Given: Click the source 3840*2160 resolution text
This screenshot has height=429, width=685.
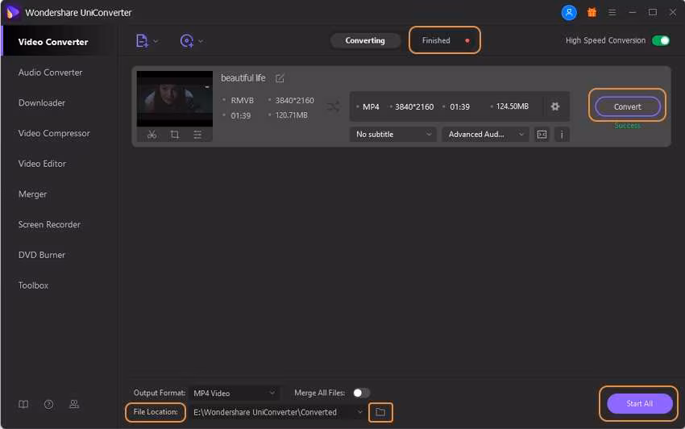Looking at the screenshot, I should [294, 101].
